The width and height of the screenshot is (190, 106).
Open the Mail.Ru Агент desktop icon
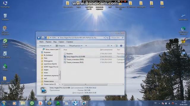click(5, 43)
